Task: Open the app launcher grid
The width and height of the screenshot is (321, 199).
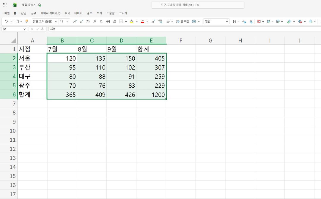Action: [5, 5]
